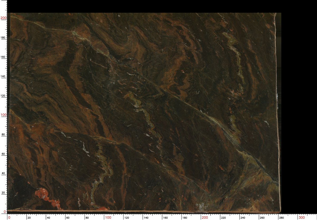The image size is (317, 221).
Task: Click the red 200 label on vertical ruler
Action: 3,18
